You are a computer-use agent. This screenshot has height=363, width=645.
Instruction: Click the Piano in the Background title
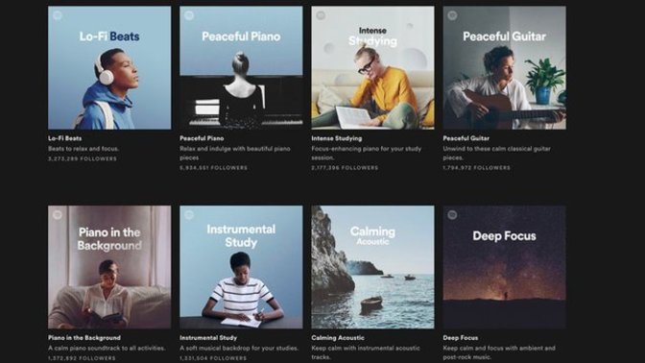tap(84, 337)
